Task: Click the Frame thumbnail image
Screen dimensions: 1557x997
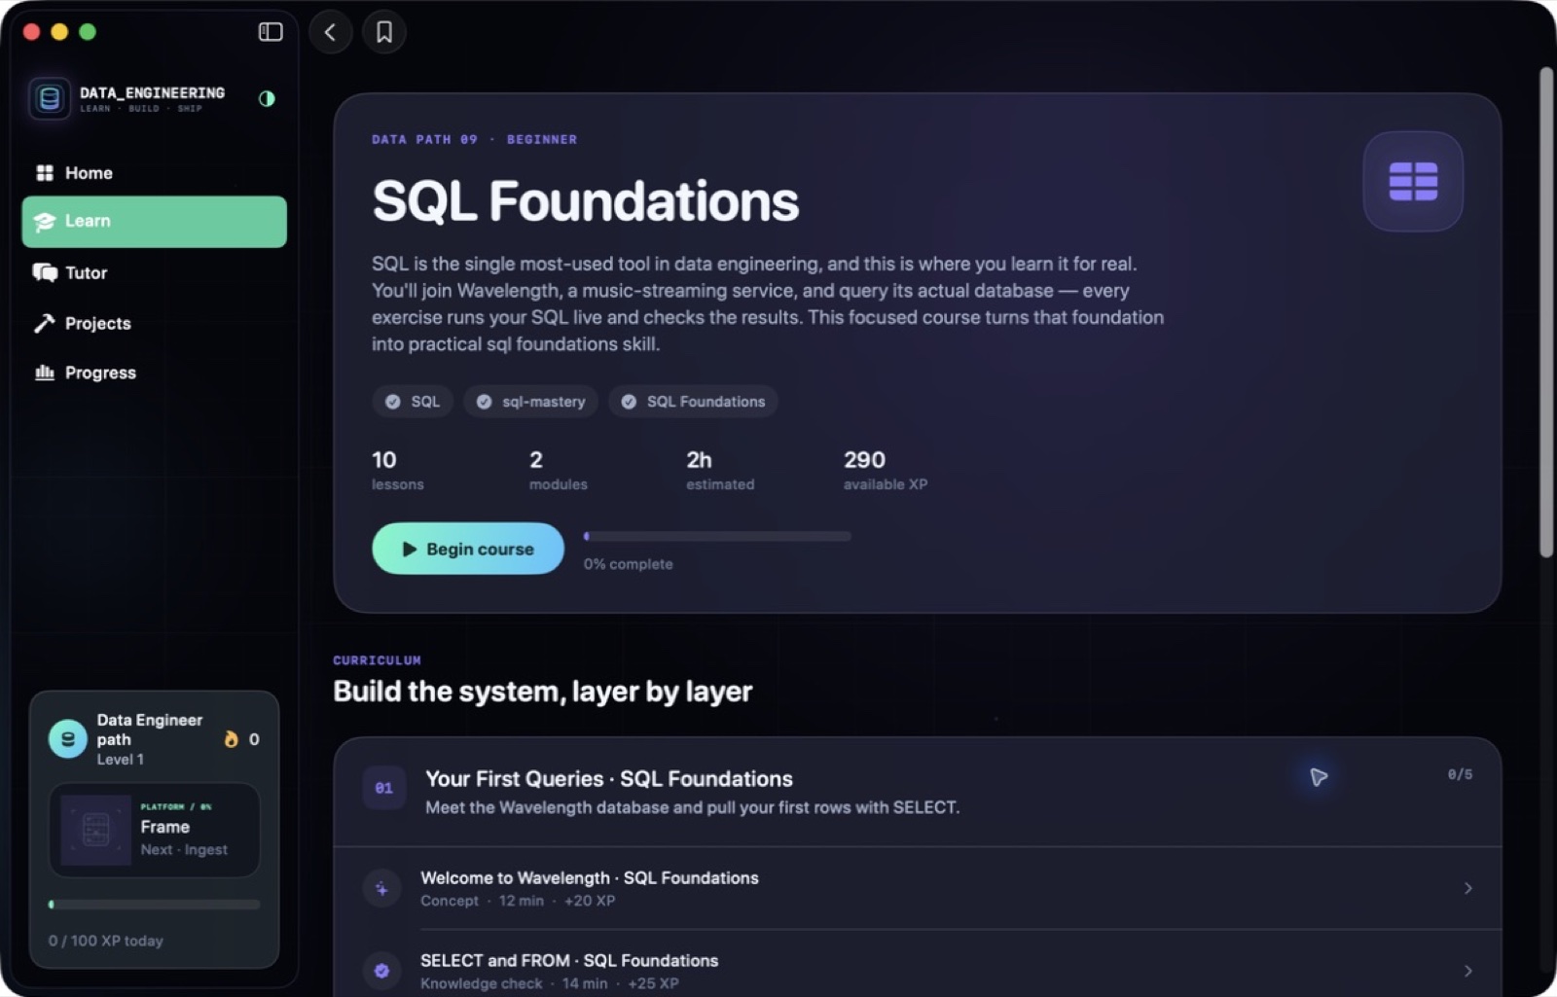Action: [95, 830]
